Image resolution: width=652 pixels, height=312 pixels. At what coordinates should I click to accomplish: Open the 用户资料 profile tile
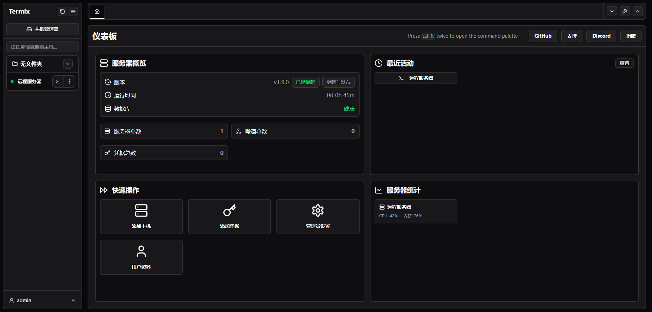tap(141, 257)
